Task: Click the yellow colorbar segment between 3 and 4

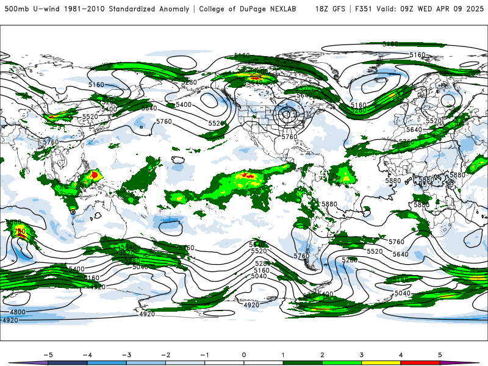Action: coord(381,363)
